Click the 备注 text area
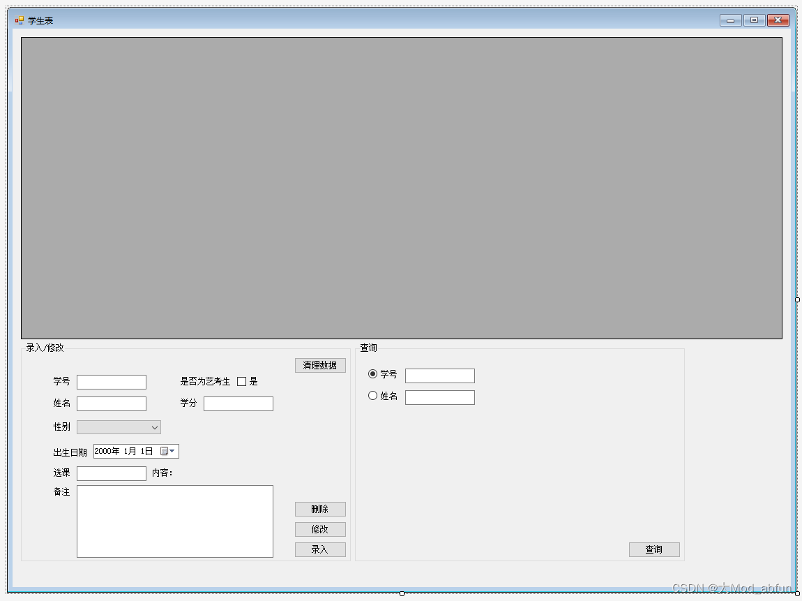Image resolution: width=802 pixels, height=601 pixels. (174, 520)
